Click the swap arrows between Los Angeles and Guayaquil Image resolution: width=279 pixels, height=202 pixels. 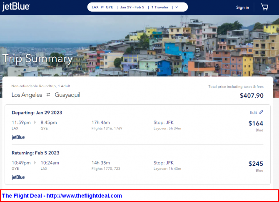pyautogui.click(x=48, y=95)
